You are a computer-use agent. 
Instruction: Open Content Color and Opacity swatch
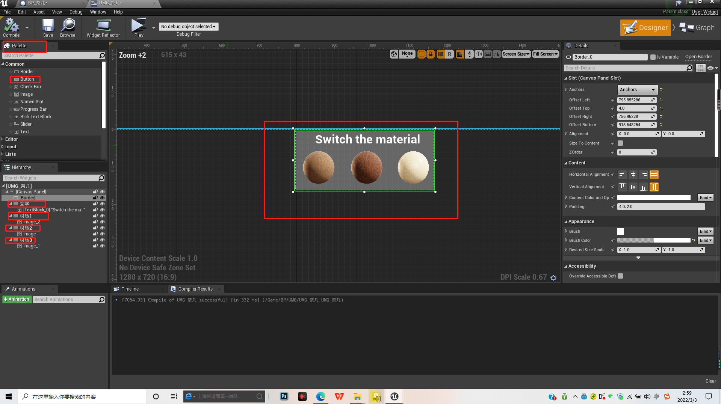point(654,198)
